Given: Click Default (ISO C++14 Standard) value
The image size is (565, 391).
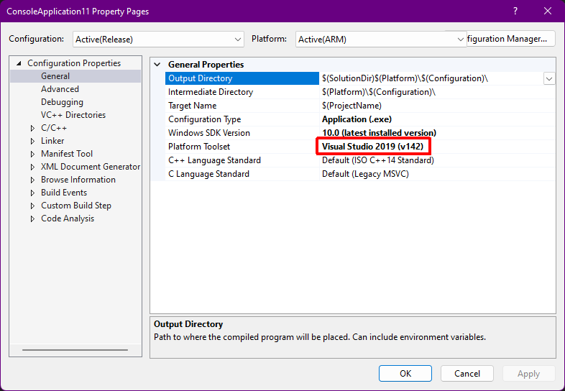Looking at the screenshot, I should tap(378, 160).
